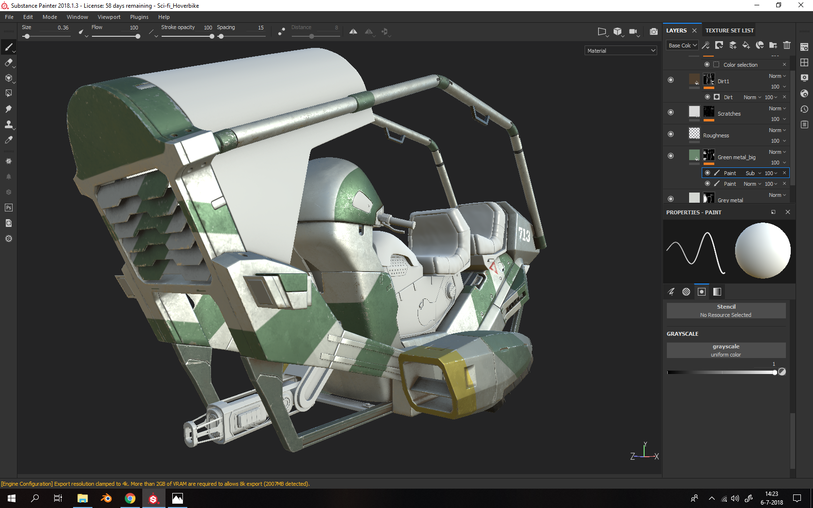
Task: Open the Material viewport mode dropdown
Action: coord(621,50)
